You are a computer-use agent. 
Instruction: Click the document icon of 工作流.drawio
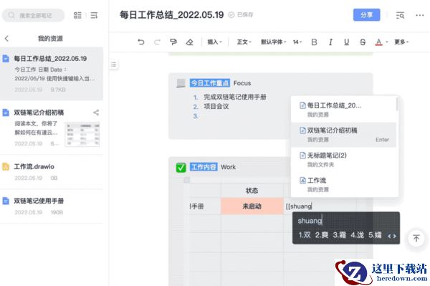[x=6, y=166]
